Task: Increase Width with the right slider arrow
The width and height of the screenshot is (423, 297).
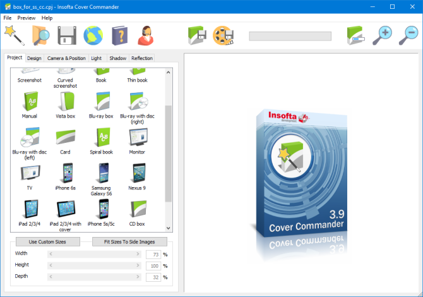Action: click(138, 254)
